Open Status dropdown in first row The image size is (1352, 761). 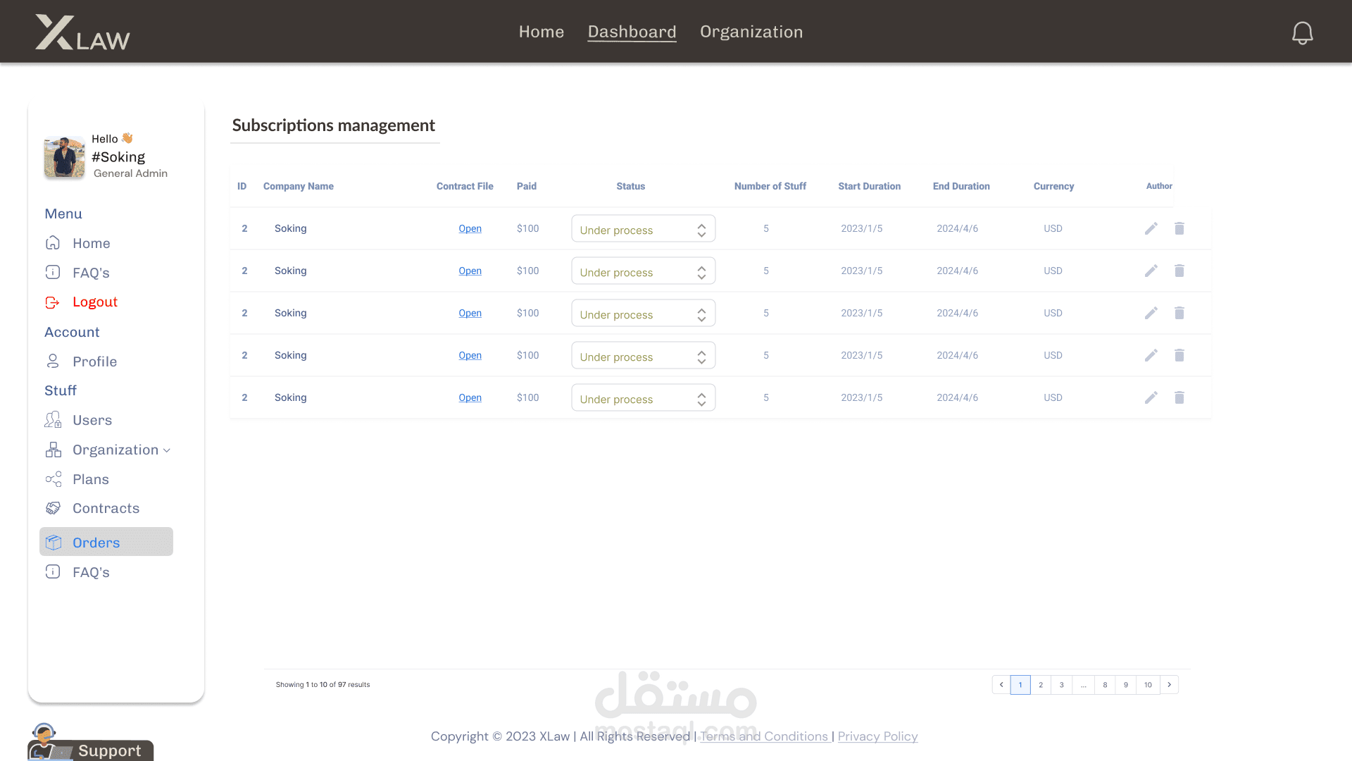[643, 229]
